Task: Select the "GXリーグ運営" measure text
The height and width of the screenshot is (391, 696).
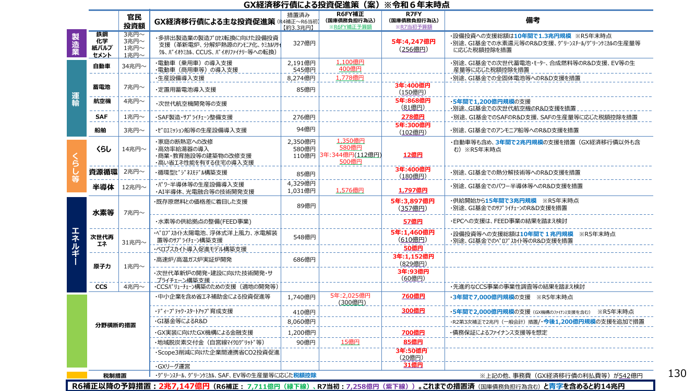Action: pos(174,367)
